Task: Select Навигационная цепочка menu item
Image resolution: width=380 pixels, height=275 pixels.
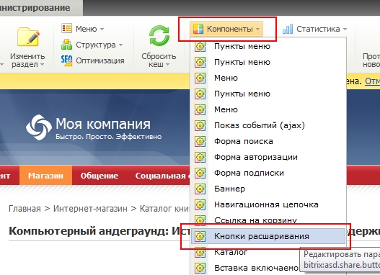Action: point(268,204)
